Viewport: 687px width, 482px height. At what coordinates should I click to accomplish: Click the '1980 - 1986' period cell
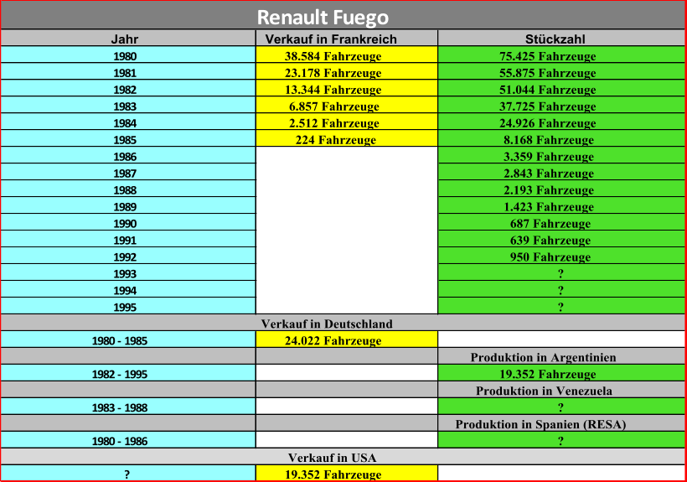128,439
